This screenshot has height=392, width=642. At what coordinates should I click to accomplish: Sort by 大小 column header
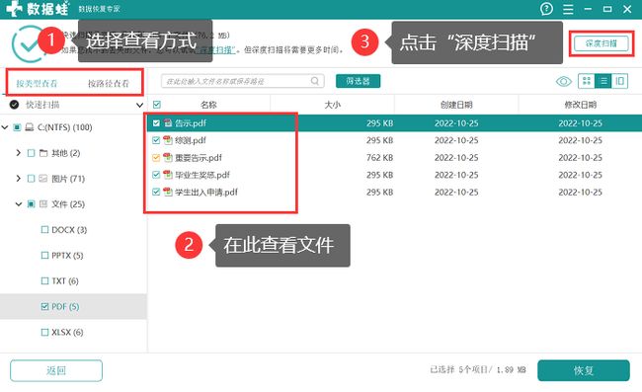click(332, 105)
